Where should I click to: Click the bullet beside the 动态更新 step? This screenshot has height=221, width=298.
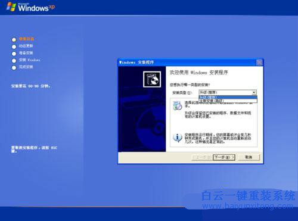pyautogui.click(x=14, y=46)
